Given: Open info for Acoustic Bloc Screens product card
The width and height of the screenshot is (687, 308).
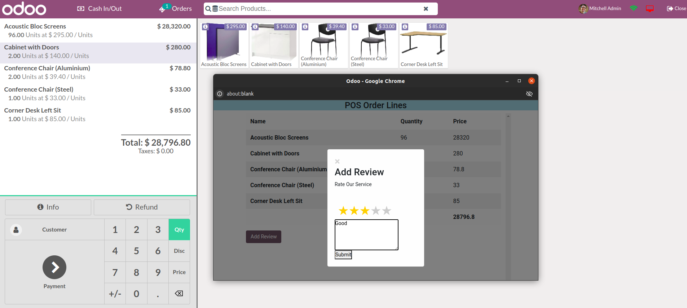Looking at the screenshot, I should 205,27.
